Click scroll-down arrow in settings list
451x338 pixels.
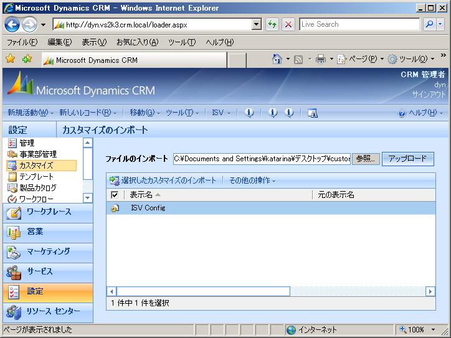[87, 198]
